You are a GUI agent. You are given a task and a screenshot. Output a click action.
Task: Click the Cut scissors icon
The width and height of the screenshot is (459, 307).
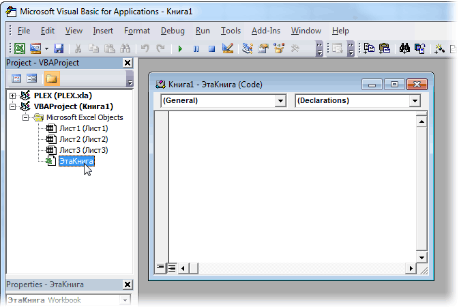click(78, 48)
